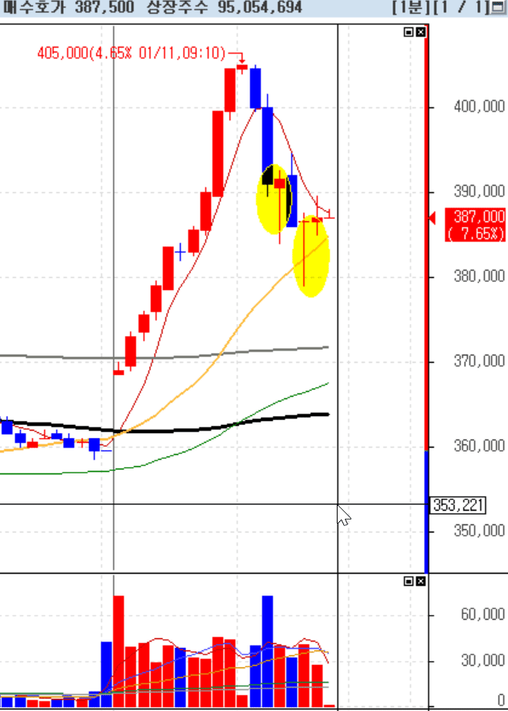
Task: Click the 405,000(4.65% 01/11,09:10) high label
Action: point(132,53)
